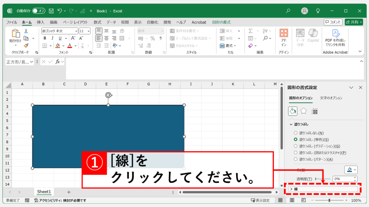Open the fill color picker in the pane
Viewport: 369px width, 207px height.
(x=351, y=170)
